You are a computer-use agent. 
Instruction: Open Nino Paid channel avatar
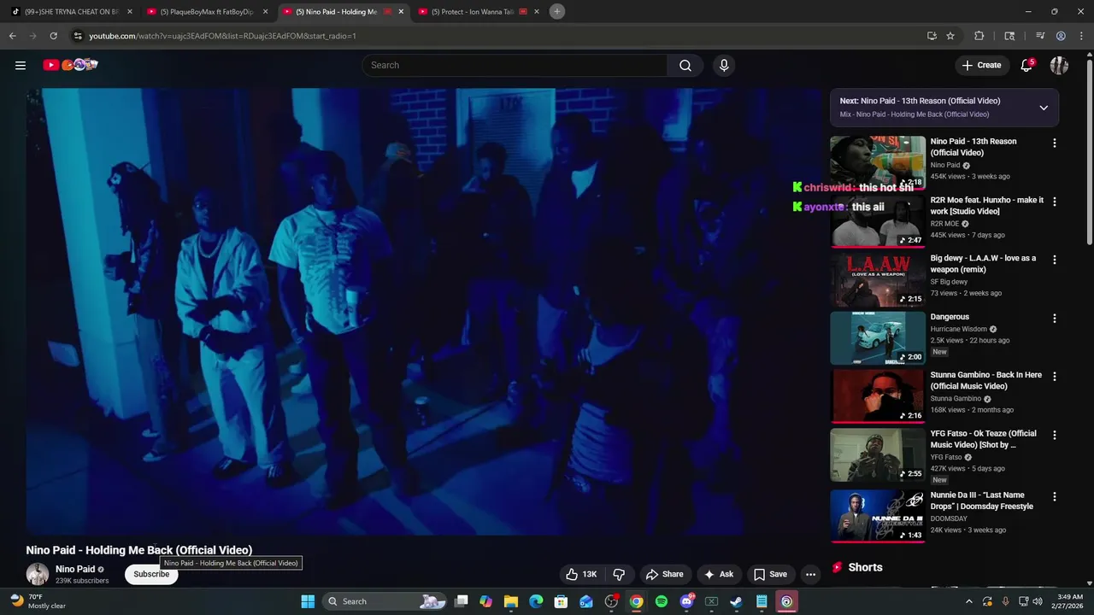point(38,574)
